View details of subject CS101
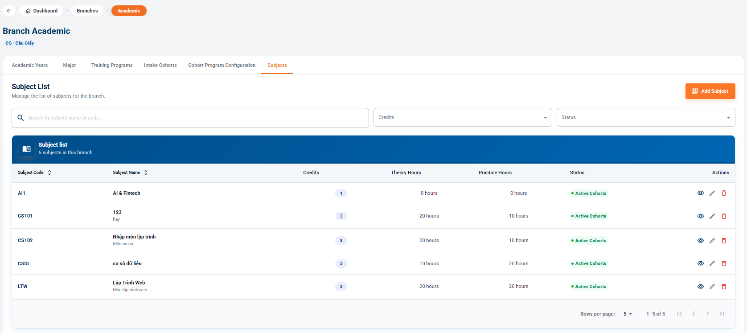 coord(701,216)
